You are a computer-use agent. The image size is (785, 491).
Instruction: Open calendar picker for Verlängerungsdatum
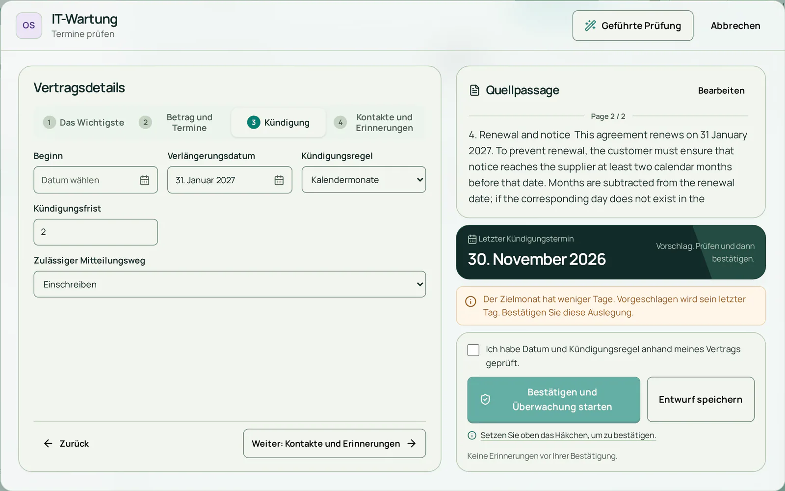coord(279,180)
